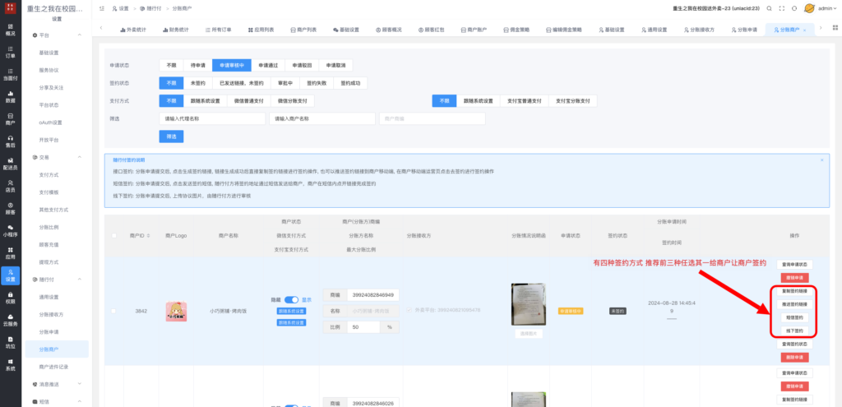Image resolution: width=842 pixels, height=407 pixels.
Task: Click the 请输入代理名称 input field
Action: tap(212, 118)
